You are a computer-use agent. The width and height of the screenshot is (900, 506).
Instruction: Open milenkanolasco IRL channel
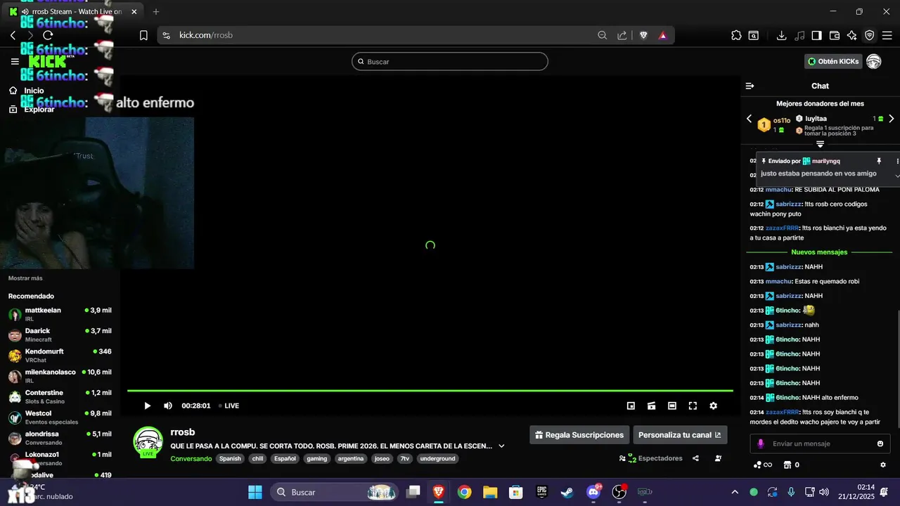click(x=60, y=376)
